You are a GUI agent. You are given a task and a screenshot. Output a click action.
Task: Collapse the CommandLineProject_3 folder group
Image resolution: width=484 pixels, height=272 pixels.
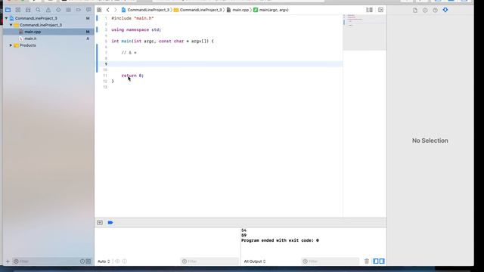(x=11, y=25)
